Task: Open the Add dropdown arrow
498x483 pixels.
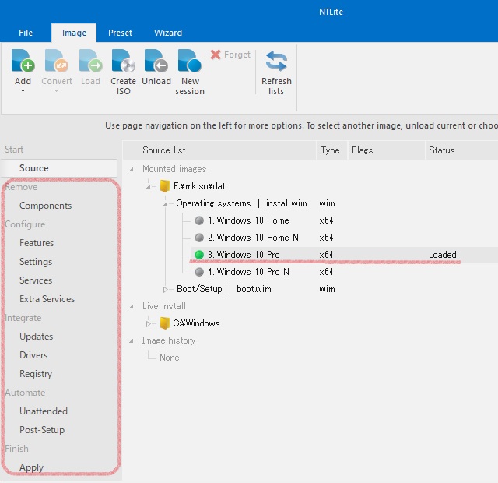Action: pyautogui.click(x=23, y=91)
